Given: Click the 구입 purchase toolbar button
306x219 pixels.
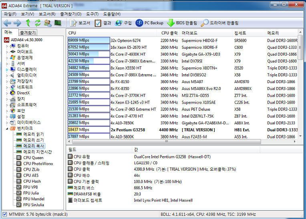Looking at the screenshot, I should 123,23.
